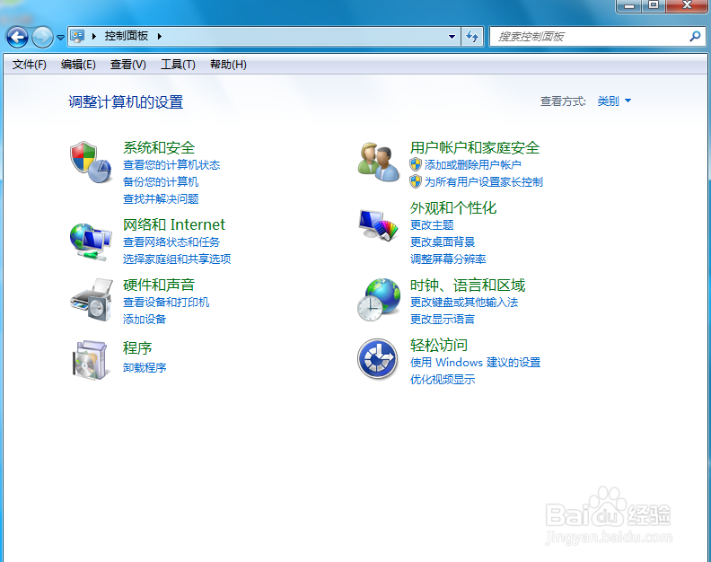The width and height of the screenshot is (711, 562).
Task: Click 更改显示语言 link
Action: [442, 319]
